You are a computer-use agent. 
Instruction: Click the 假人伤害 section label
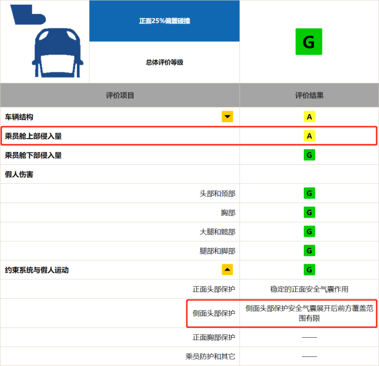[19, 174]
